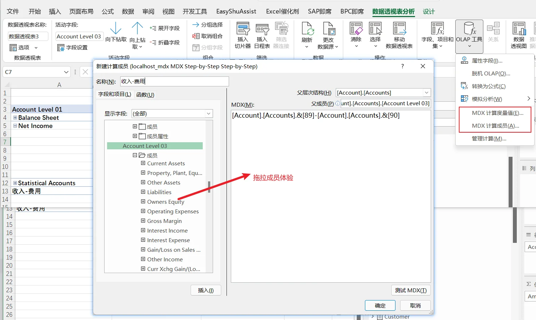Collapse Net Income row in the pivot table

point(15,126)
